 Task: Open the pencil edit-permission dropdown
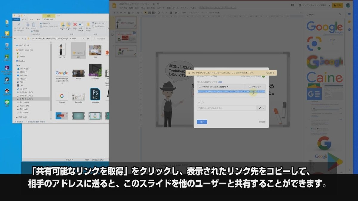[261, 108]
